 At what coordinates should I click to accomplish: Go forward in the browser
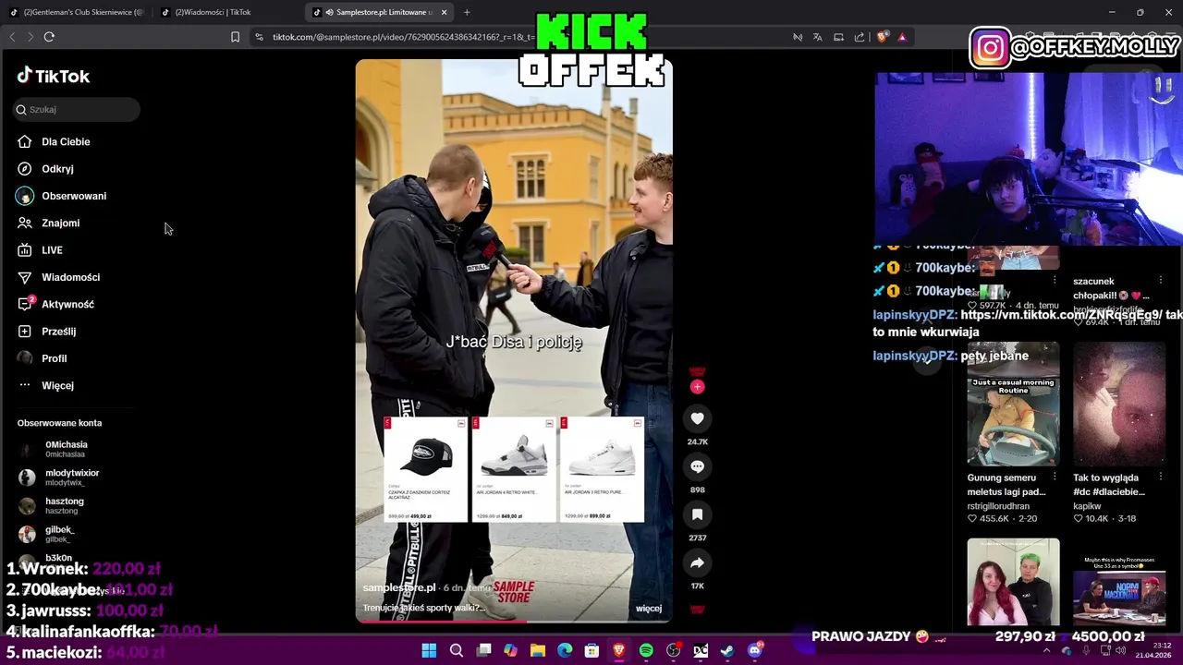[x=30, y=37]
